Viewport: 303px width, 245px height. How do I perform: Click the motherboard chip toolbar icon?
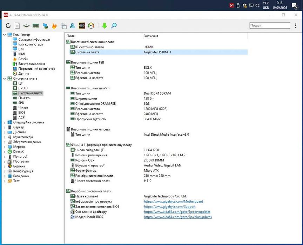(x=26, y=26)
